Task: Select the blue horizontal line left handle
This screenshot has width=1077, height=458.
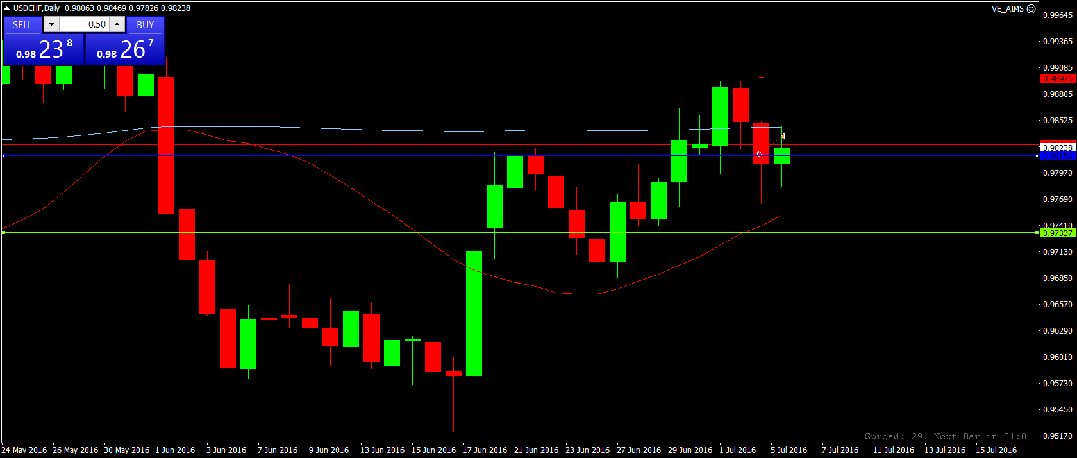Action: (x=3, y=156)
